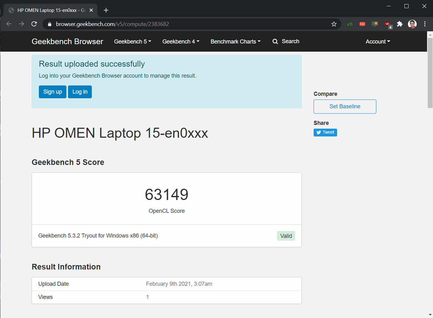
Task: Open the Geekbench Browser home link
Action: [67, 41]
